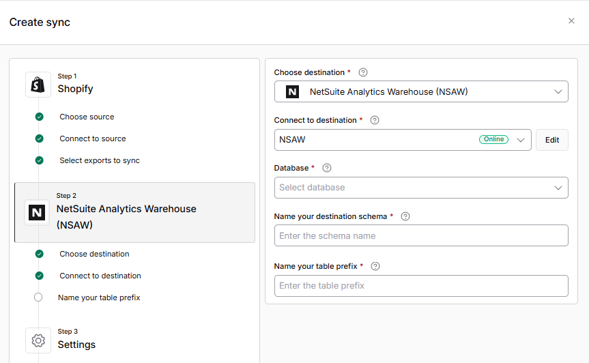Click the NetSuite logo inside destination dropdown
Viewport: 589px width, 363px height.
(292, 91)
